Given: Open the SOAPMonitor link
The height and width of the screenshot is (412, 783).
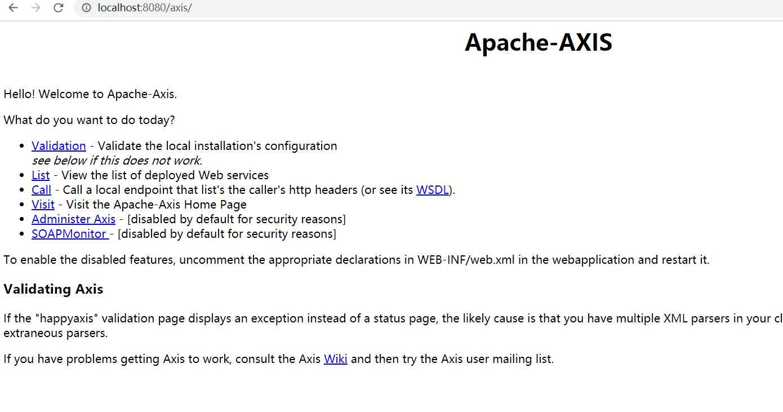Looking at the screenshot, I should click(x=70, y=234).
